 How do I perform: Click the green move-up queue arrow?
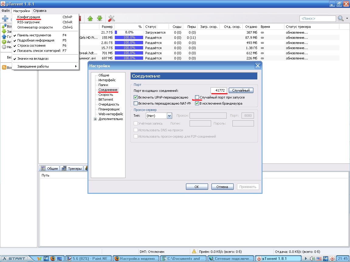90,18
